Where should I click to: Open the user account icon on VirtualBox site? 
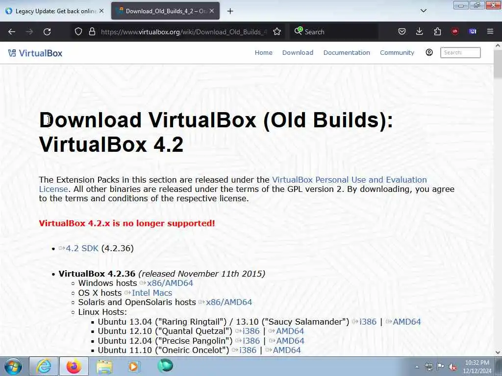[x=429, y=52]
